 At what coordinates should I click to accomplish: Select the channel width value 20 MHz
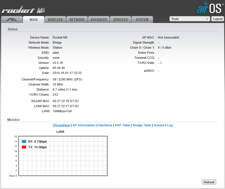[x=58, y=84]
